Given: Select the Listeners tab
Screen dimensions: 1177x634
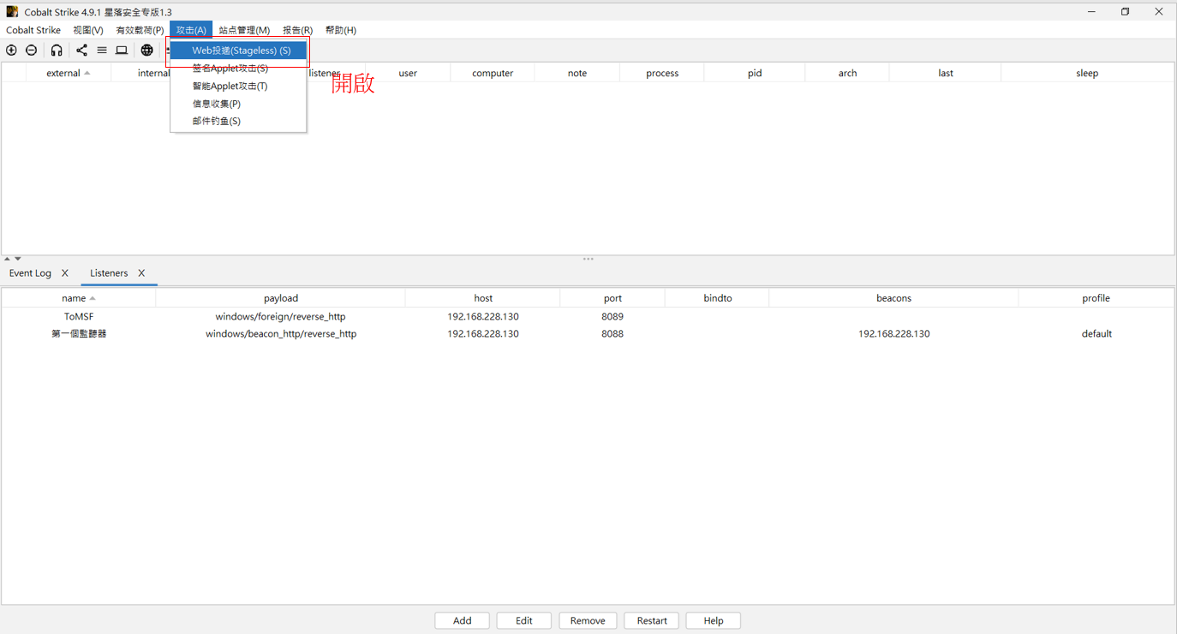Looking at the screenshot, I should pos(109,273).
